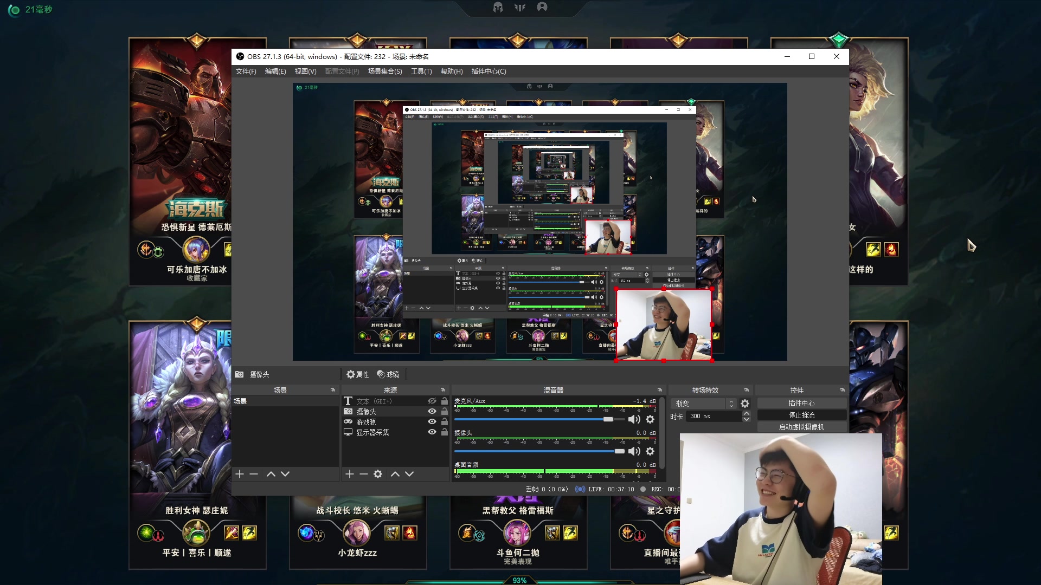Viewport: 1041px width, 585px height.
Task: Move scene up with the arrow in 场景 panel
Action: (x=271, y=474)
